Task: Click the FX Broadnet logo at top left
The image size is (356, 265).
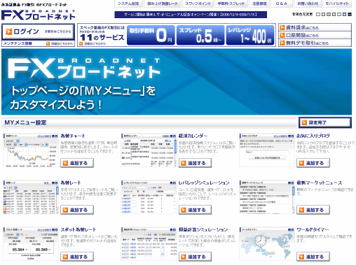Action: pyautogui.click(x=39, y=15)
